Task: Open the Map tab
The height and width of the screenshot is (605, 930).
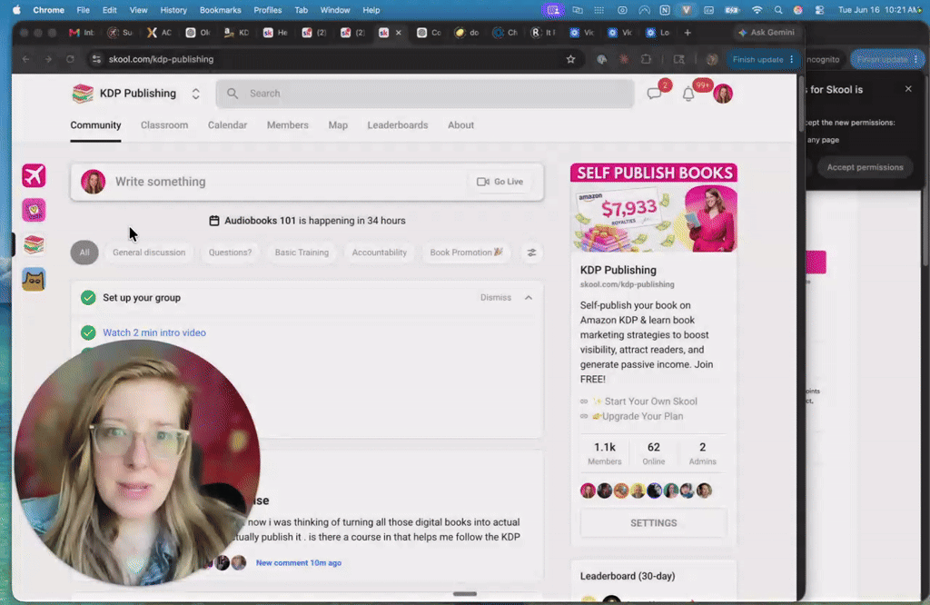Action: (x=338, y=125)
